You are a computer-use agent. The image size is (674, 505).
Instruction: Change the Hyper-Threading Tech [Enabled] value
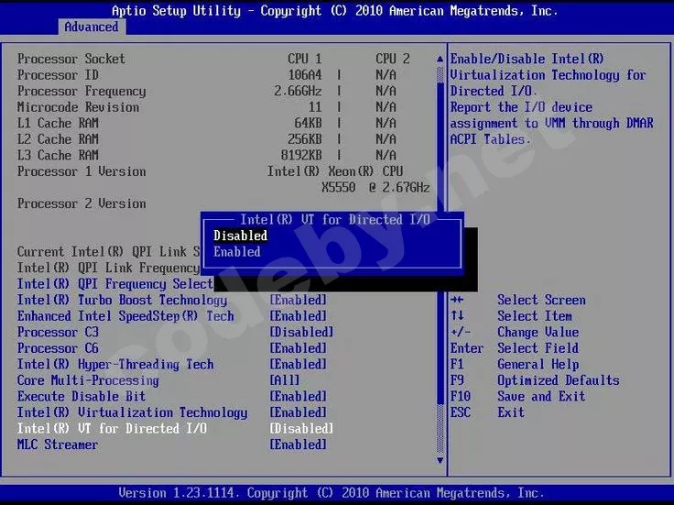(298, 365)
